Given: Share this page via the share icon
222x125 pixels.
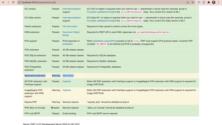Looking at the screenshot, I should (188, 2).
